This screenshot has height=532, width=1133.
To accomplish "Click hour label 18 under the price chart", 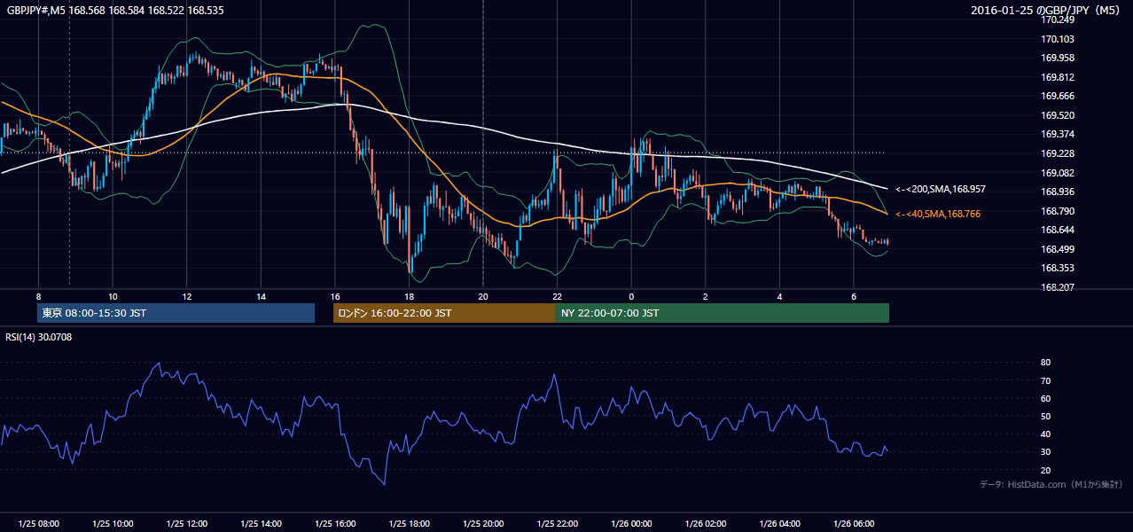I will click(x=409, y=296).
